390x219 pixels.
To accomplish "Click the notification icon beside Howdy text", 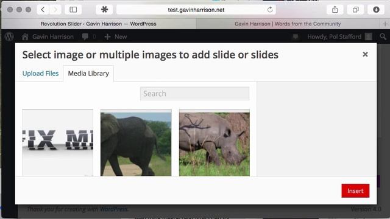I will [296, 36].
